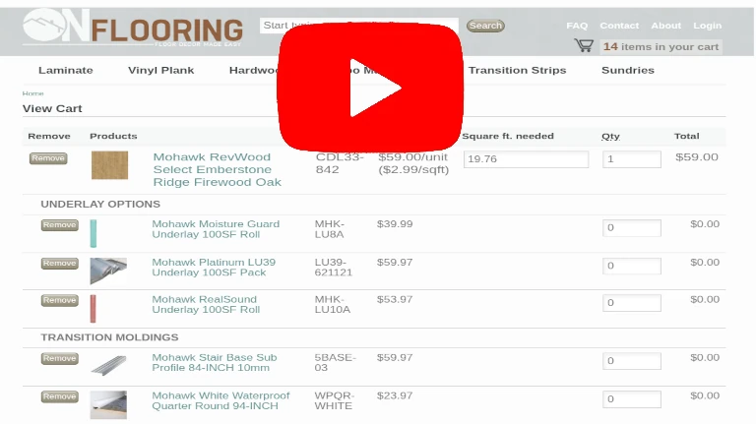Viewport: 756px width, 424px height.
Task: Click the Square ft. needed column header
Action: coord(508,137)
